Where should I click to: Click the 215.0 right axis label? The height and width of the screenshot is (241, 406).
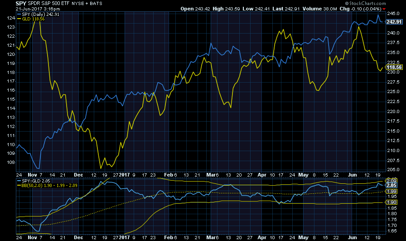[x=393, y=131]
